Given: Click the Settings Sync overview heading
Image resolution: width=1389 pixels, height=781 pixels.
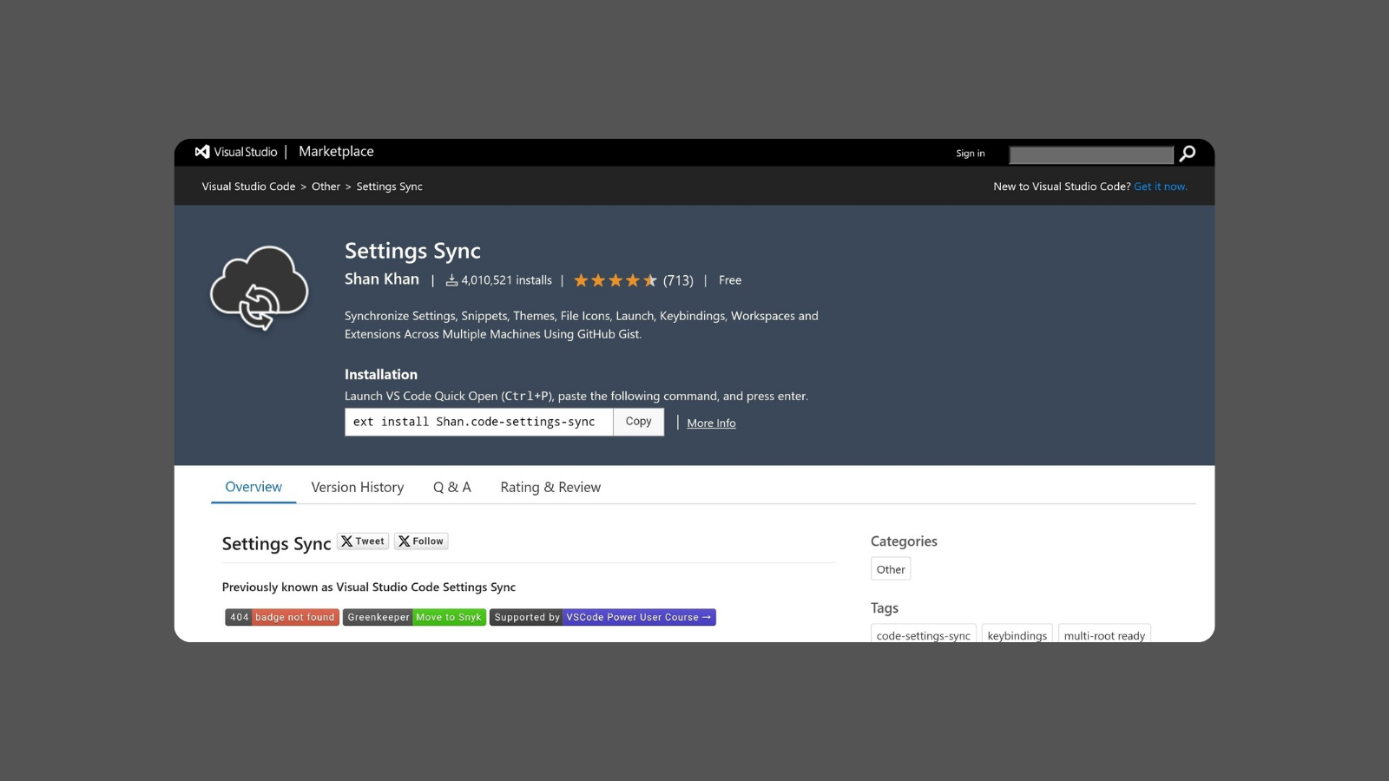Looking at the screenshot, I should tap(276, 544).
